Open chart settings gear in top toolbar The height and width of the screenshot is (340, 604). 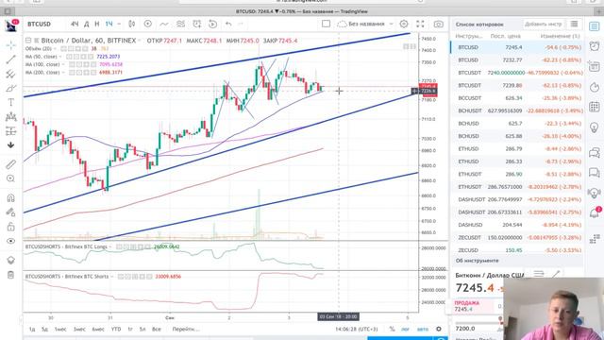pos(404,24)
